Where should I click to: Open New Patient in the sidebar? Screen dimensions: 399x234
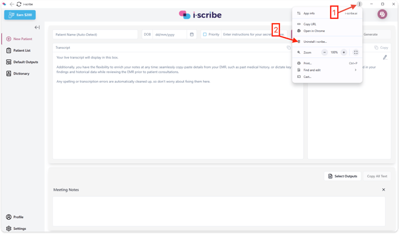(23, 39)
